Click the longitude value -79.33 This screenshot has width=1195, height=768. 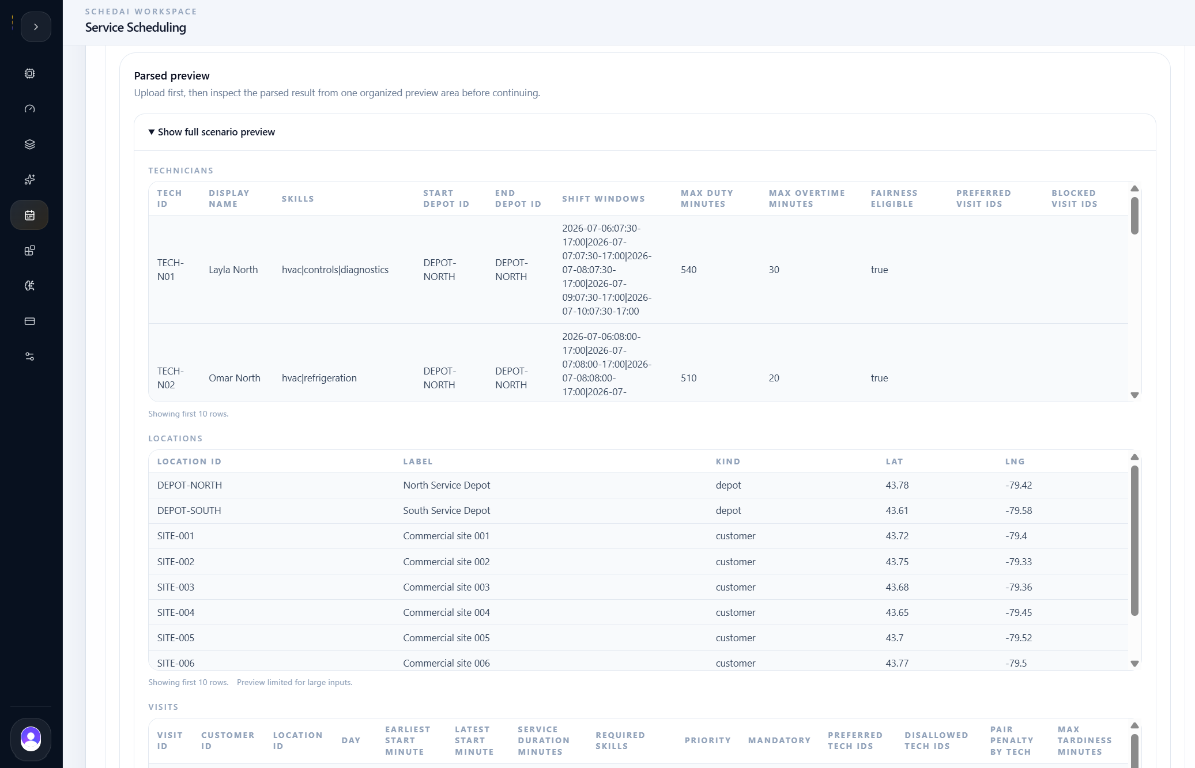1019,562
